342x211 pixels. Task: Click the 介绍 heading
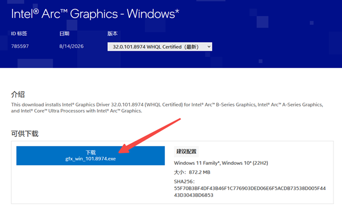[x=18, y=95]
